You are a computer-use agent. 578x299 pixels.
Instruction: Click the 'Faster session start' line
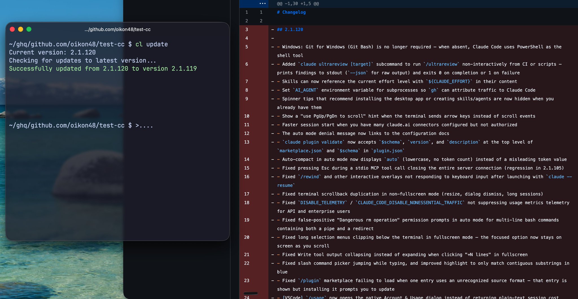[397, 125]
